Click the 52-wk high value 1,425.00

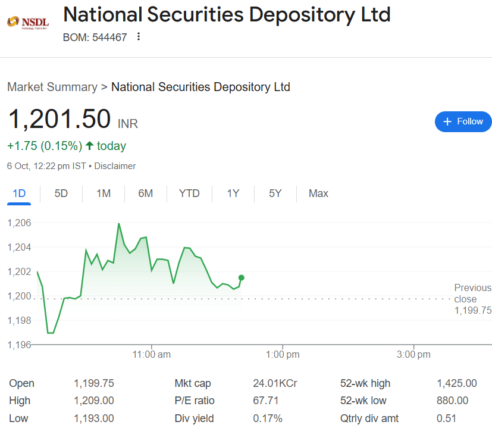point(456,383)
